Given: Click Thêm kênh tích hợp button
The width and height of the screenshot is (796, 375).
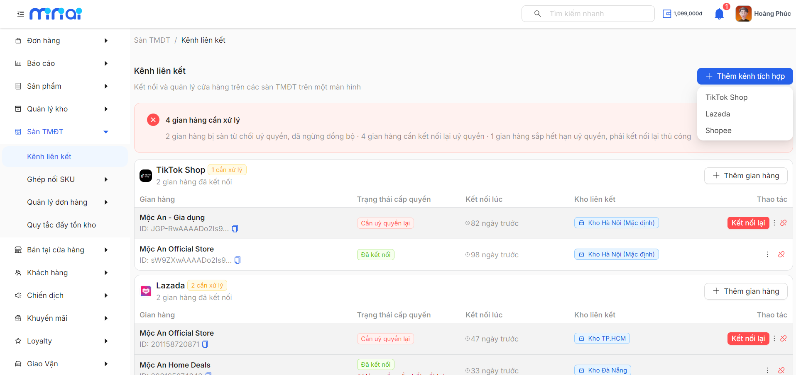Looking at the screenshot, I should 745,76.
